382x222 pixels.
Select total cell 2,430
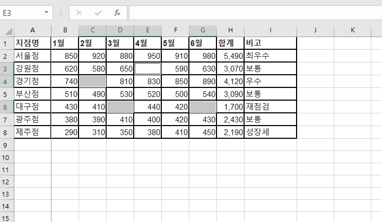tap(230, 119)
